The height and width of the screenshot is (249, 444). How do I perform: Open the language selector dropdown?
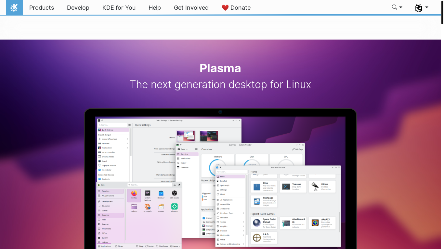pyautogui.click(x=422, y=7)
